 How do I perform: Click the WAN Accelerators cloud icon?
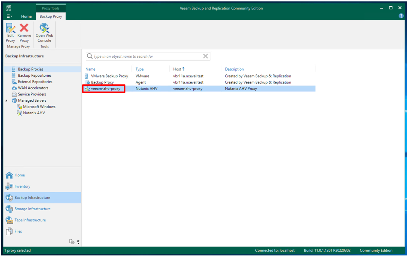pos(14,88)
